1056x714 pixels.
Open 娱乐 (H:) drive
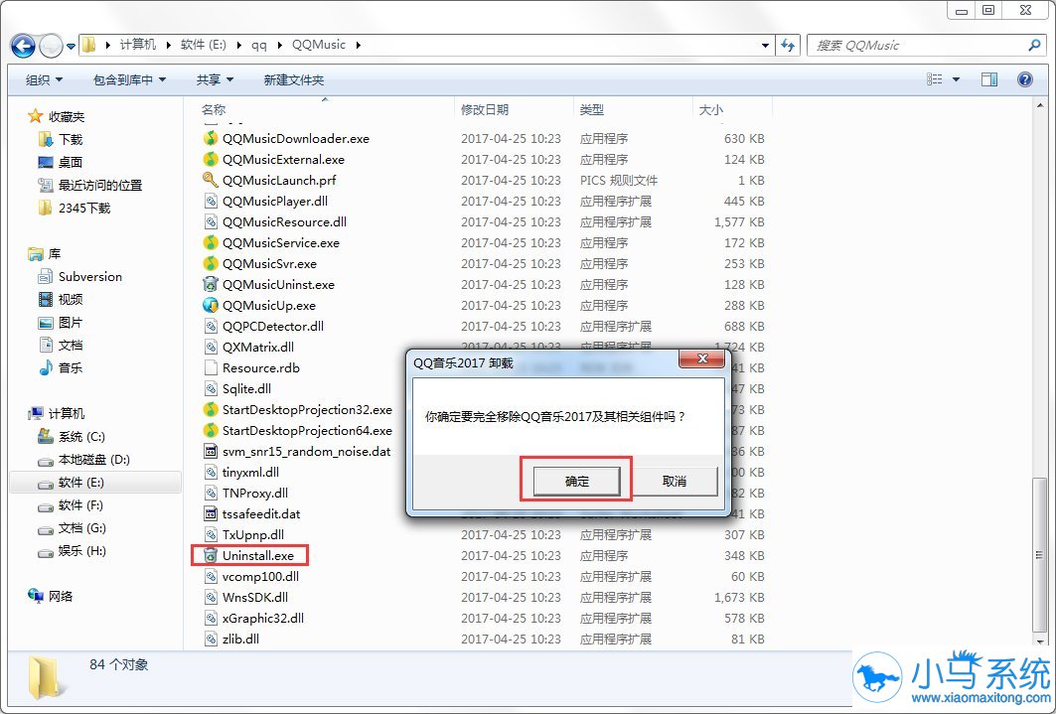pos(81,551)
